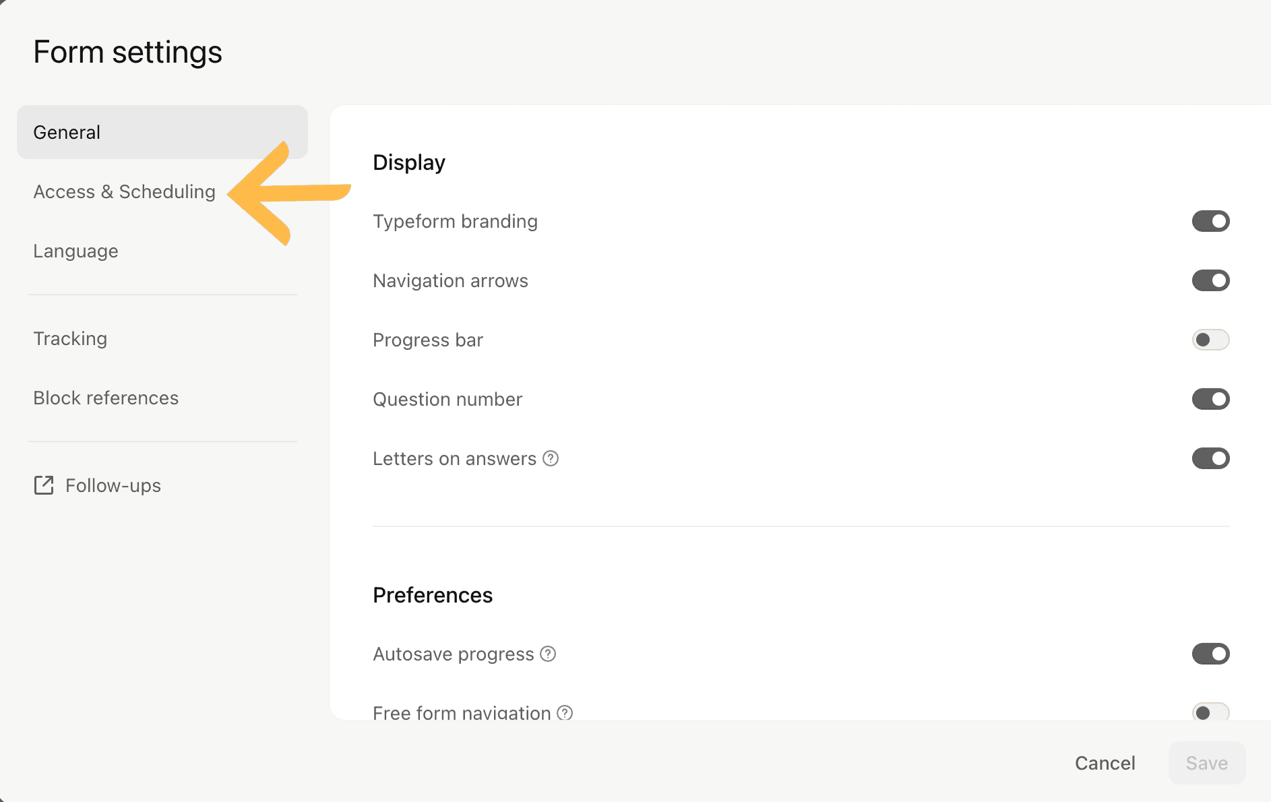
Task: Disable Question number display
Action: 1210,399
